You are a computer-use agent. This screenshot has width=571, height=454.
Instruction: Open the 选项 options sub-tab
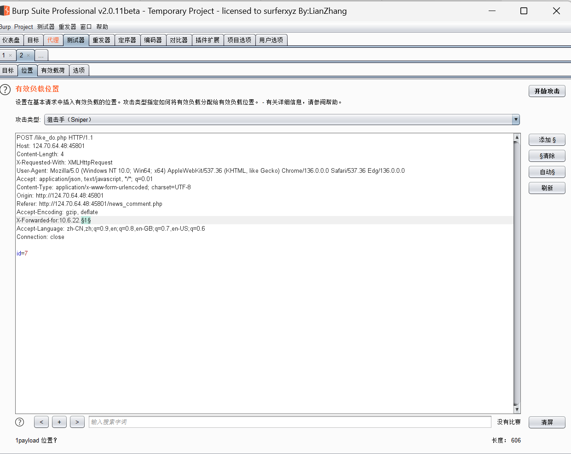click(79, 70)
